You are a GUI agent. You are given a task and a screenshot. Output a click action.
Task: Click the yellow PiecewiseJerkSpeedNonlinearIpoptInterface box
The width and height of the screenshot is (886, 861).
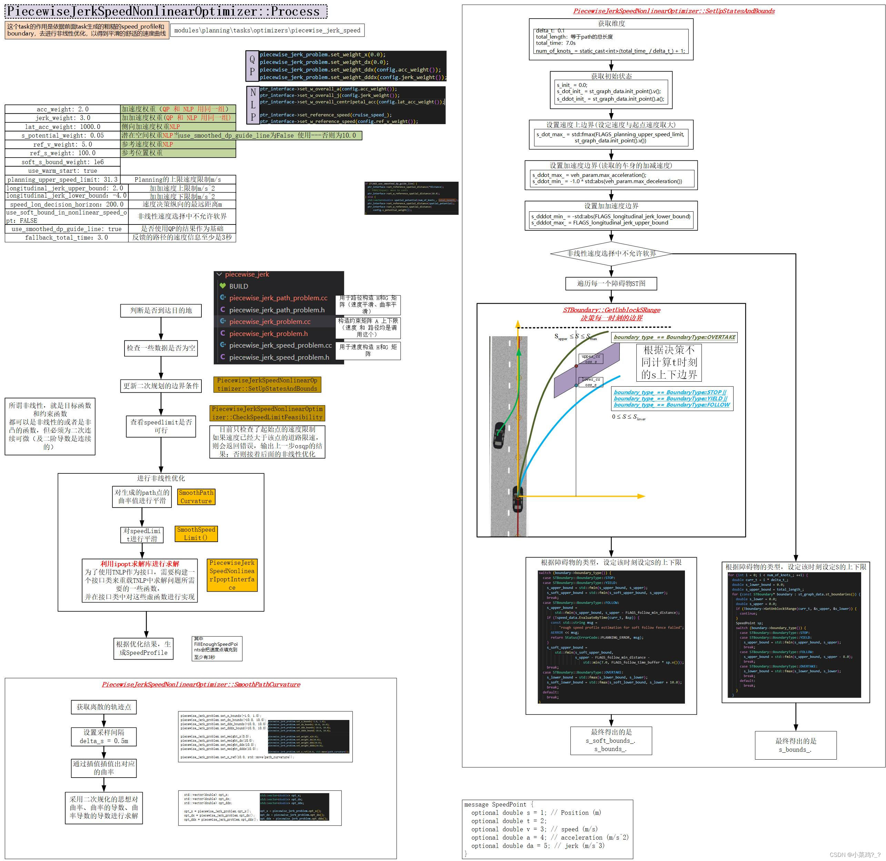(x=232, y=575)
